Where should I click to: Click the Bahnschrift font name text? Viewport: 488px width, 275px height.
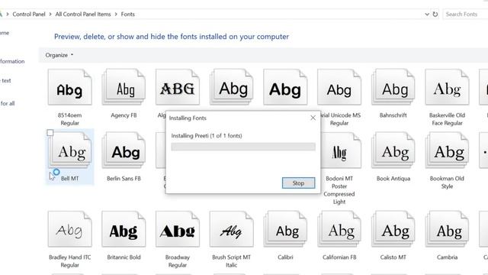(393, 115)
